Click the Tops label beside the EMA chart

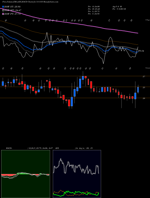[x=147, y=20]
